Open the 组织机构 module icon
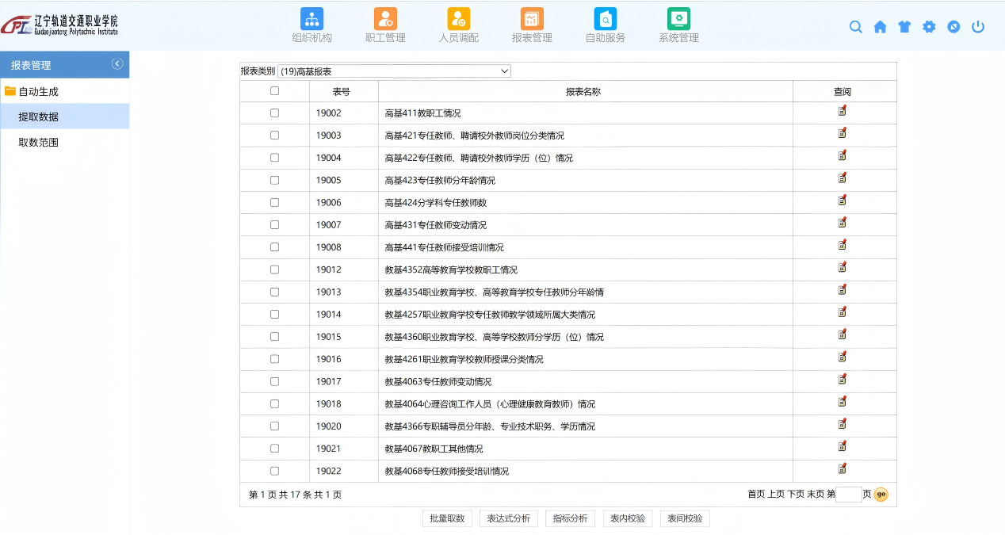1005x535 pixels. click(x=311, y=20)
